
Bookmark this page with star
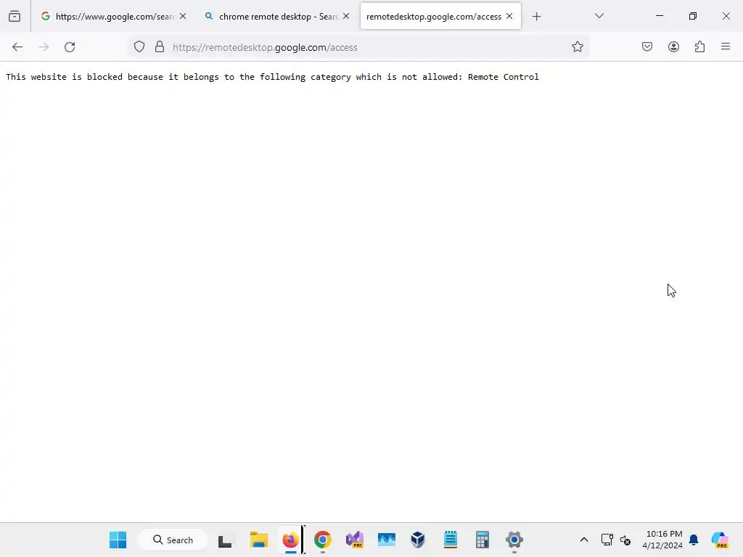tap(577, 47)
